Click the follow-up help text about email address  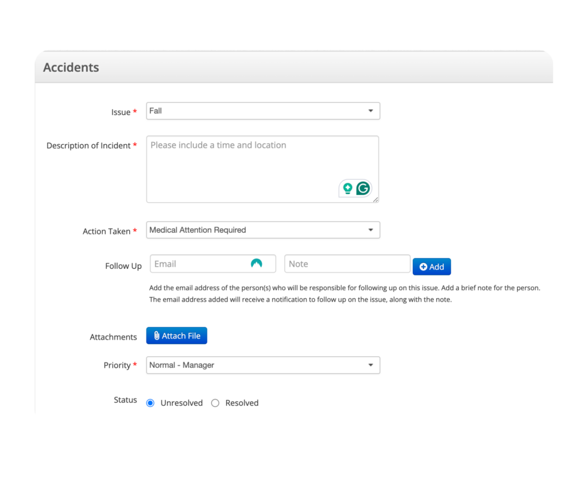[x=345, y=294]
